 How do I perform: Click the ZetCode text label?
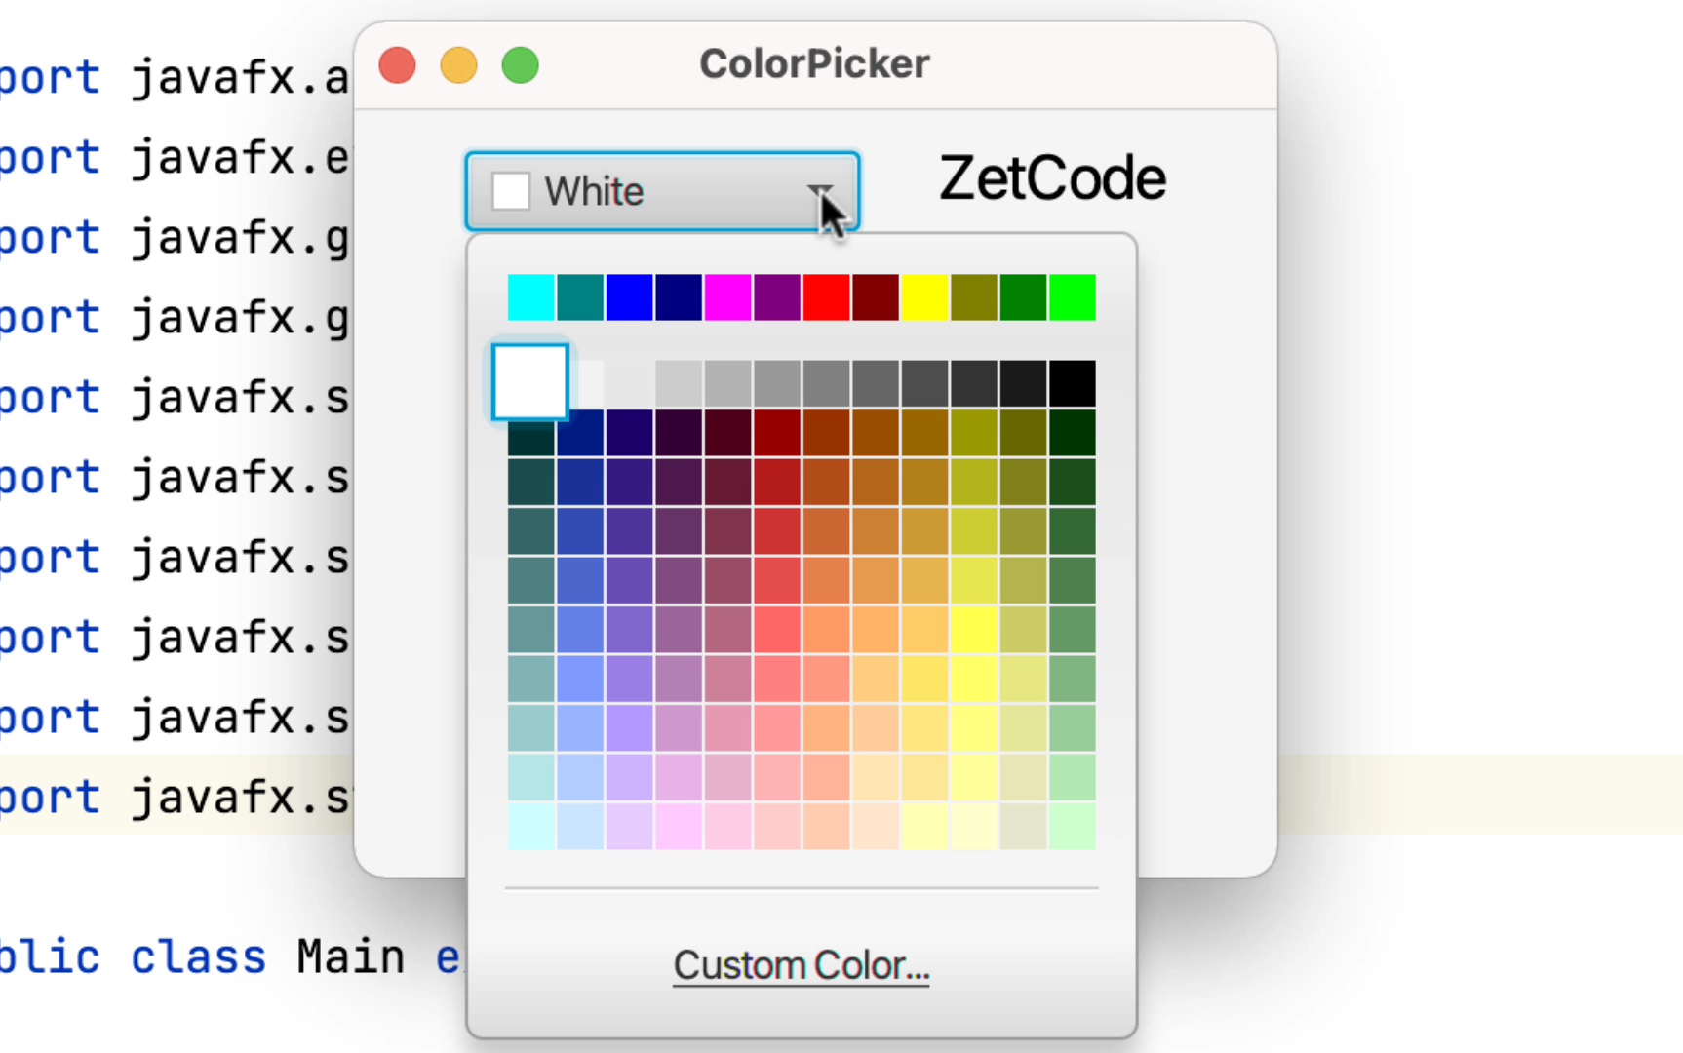click(x=1052, y=178)
